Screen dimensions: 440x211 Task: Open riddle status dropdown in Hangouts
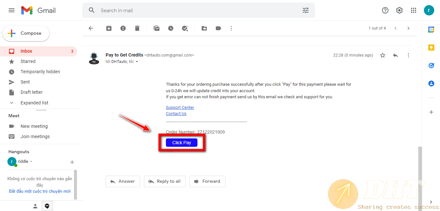click(x=31, y=162)
